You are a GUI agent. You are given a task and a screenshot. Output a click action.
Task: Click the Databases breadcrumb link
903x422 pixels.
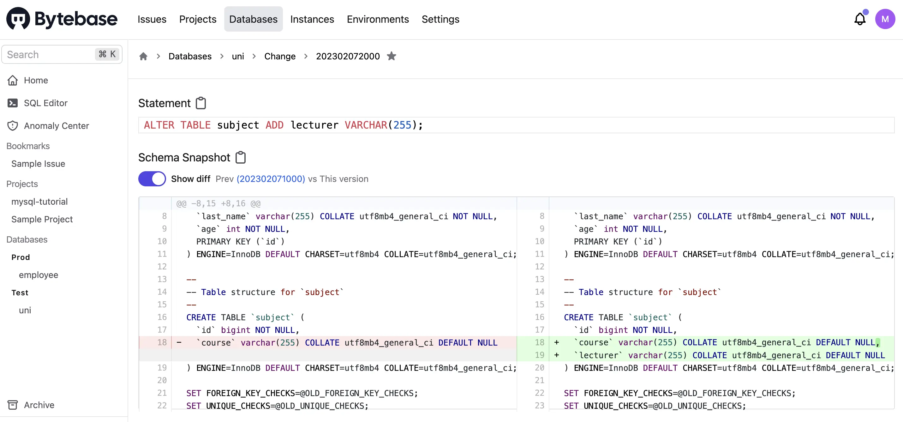click(190, 56)
